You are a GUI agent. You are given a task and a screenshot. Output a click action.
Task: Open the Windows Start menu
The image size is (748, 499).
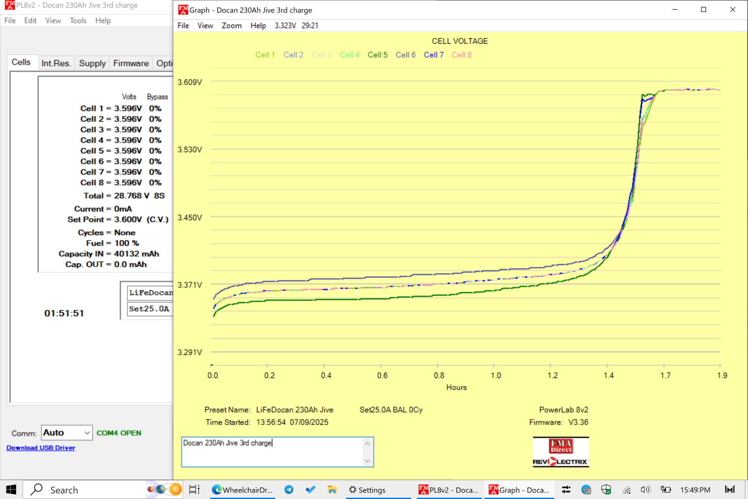pyautogui.click(x=11, y=490)
